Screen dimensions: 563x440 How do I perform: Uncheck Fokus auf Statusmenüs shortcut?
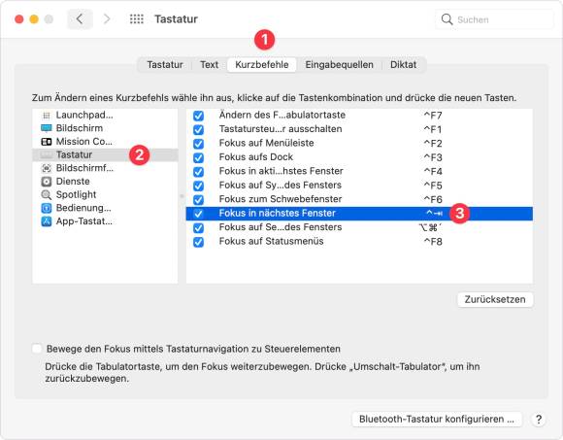click(x=198, y=242)
